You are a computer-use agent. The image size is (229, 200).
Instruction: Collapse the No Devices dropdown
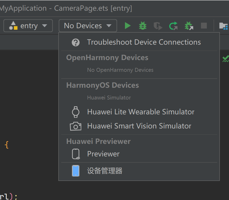[88, 26]
